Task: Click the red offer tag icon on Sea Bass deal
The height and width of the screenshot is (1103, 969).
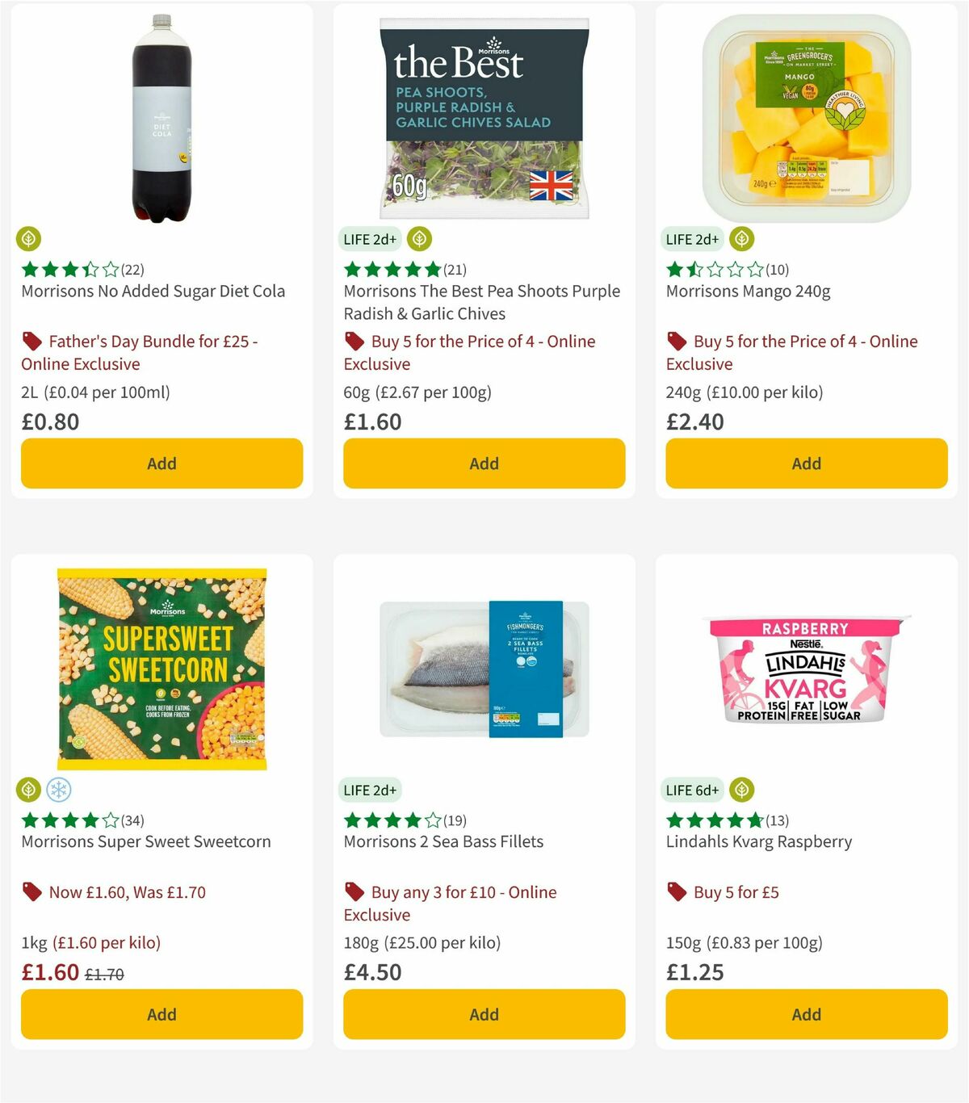Action: (x=354, y=891)
